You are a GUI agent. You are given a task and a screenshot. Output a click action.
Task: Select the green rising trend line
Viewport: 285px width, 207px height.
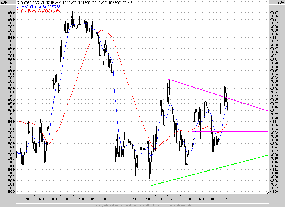(x=209, y=170)
